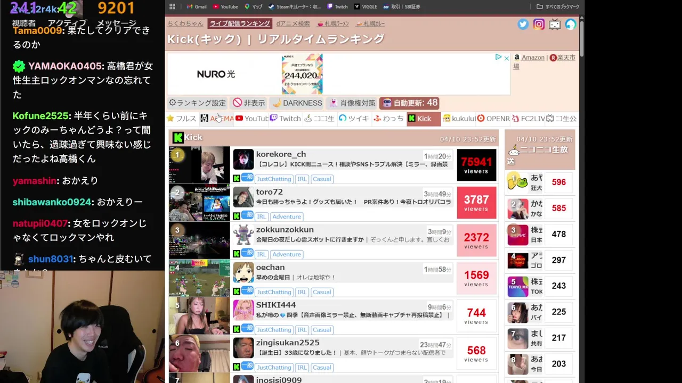Screen dimensions: 682x383
Task: Switch to わっち tab
Action: [x=388, y=119]
